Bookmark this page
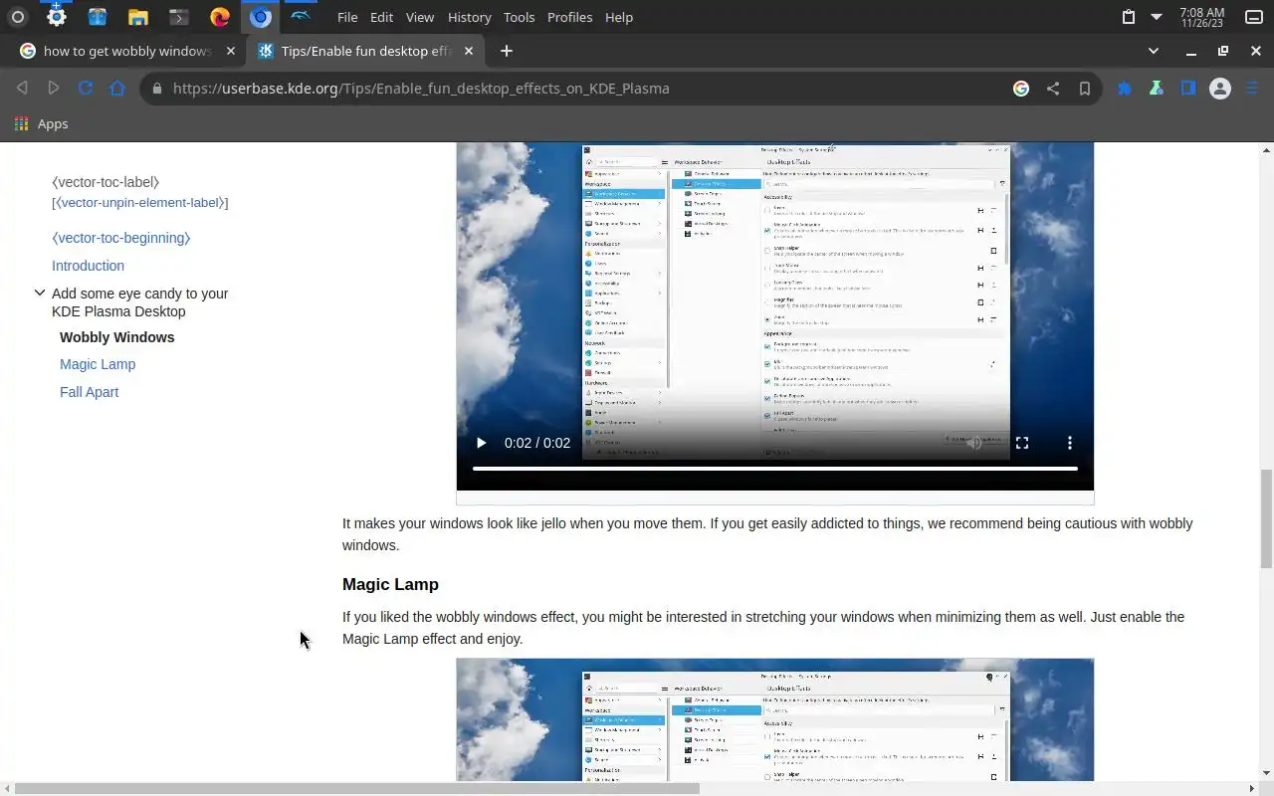This screenshot has width=1274, height=796. click(1085, 89)
